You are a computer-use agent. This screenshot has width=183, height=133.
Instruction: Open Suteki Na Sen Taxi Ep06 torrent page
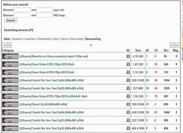[x=52, y=80]
